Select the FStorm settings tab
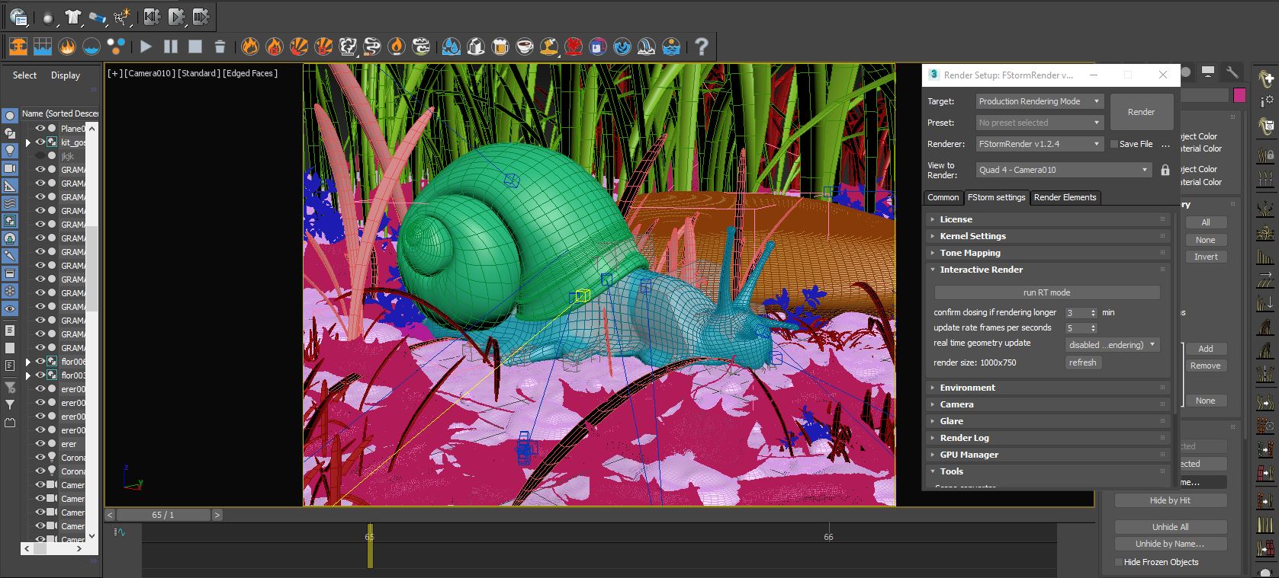 (x=996, y=197)
